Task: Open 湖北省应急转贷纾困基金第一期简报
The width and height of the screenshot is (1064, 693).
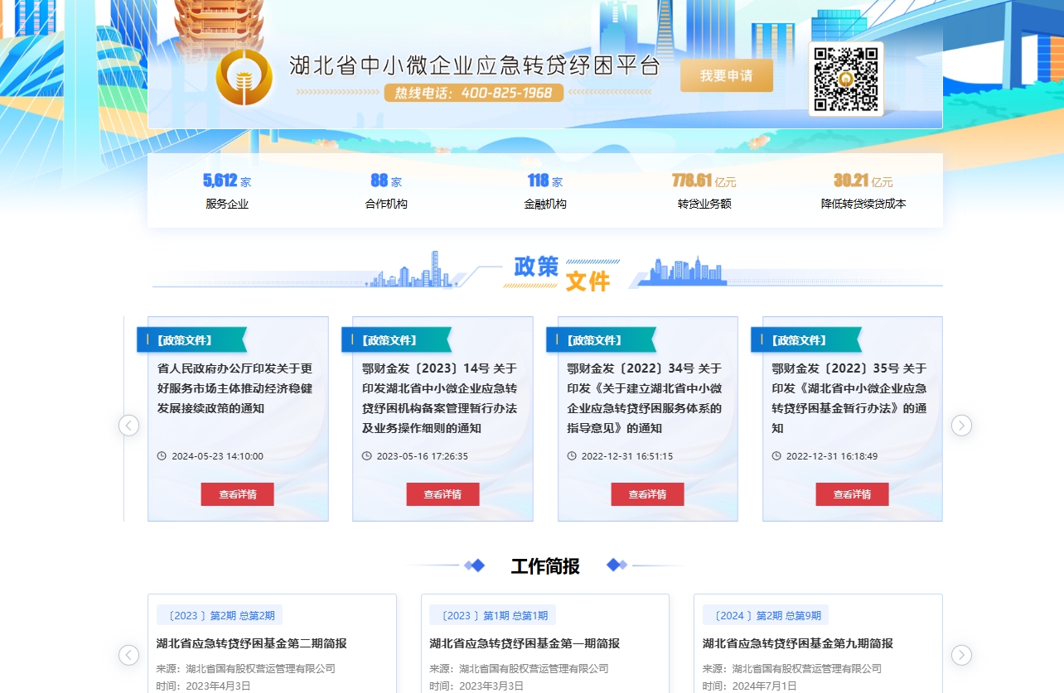Action: pyautogui.click(x=524, y=643)
